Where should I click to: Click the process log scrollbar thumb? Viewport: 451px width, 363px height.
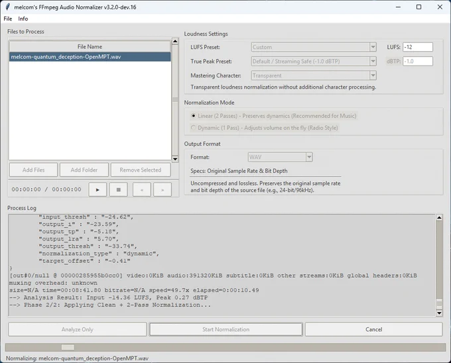[x=439, y=304]
